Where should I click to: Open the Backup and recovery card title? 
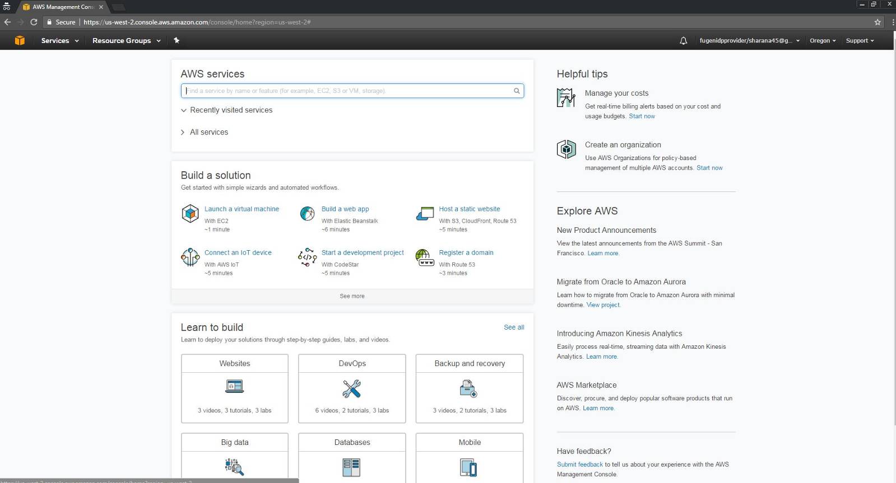[x=470, y=364]
